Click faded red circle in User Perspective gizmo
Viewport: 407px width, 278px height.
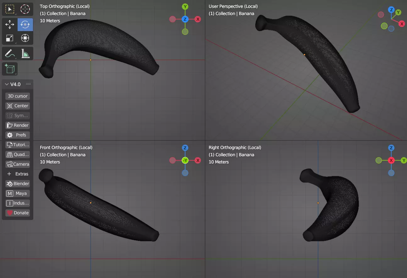coord(381,14)
